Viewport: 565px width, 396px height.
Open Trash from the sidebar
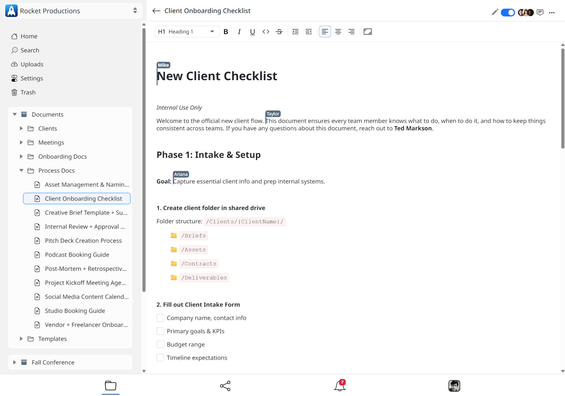[x=28, y=92]
